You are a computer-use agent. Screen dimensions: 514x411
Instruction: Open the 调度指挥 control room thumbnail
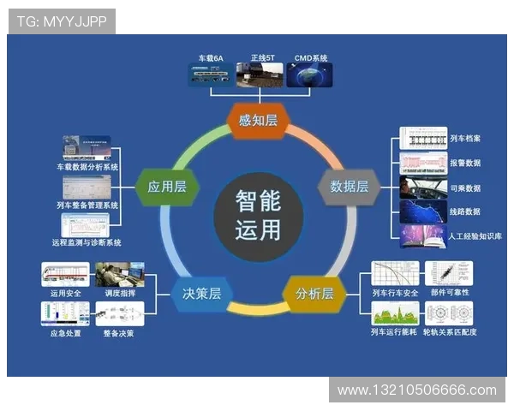[x=120, y=274]
